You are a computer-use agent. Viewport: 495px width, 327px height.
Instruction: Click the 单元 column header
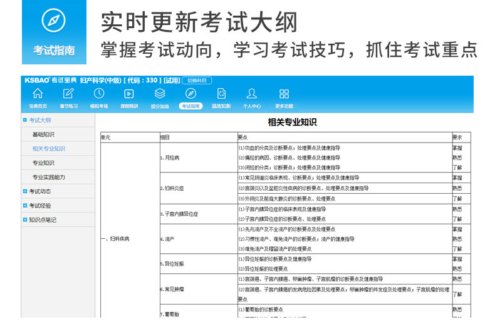[x=105, y=138]
